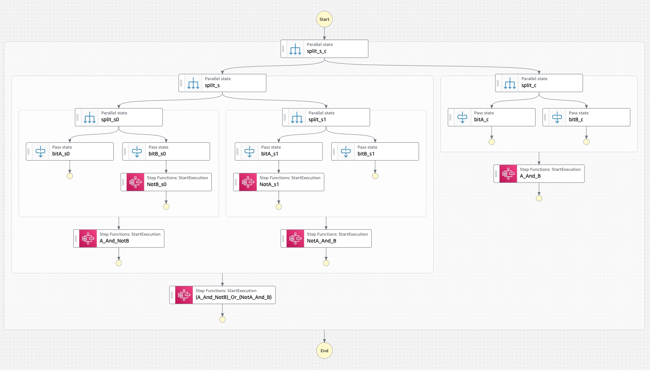Select the split_s_c parallel state icon
The height and width of the screenshot is (370, 650).
[x=295, y=49]
